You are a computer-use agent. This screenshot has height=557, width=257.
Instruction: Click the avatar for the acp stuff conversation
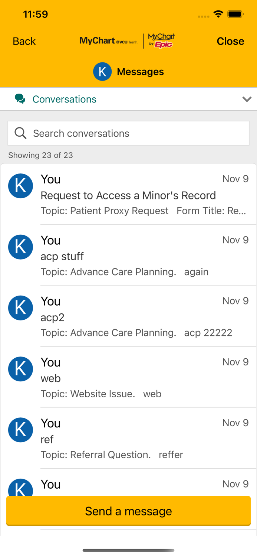point(20,247)
